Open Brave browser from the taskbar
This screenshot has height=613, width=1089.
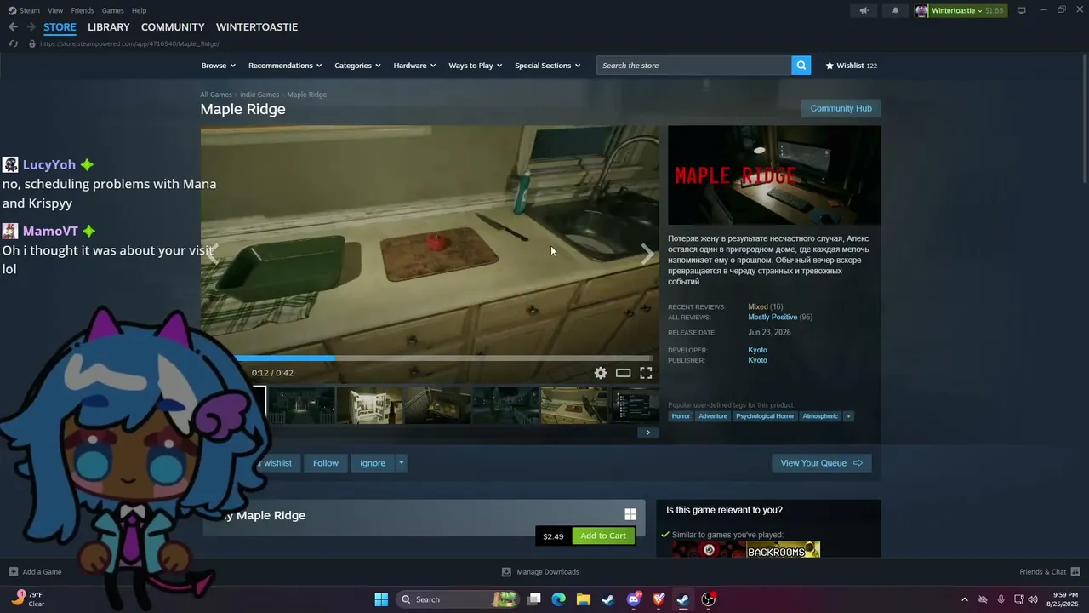point(659,599)
